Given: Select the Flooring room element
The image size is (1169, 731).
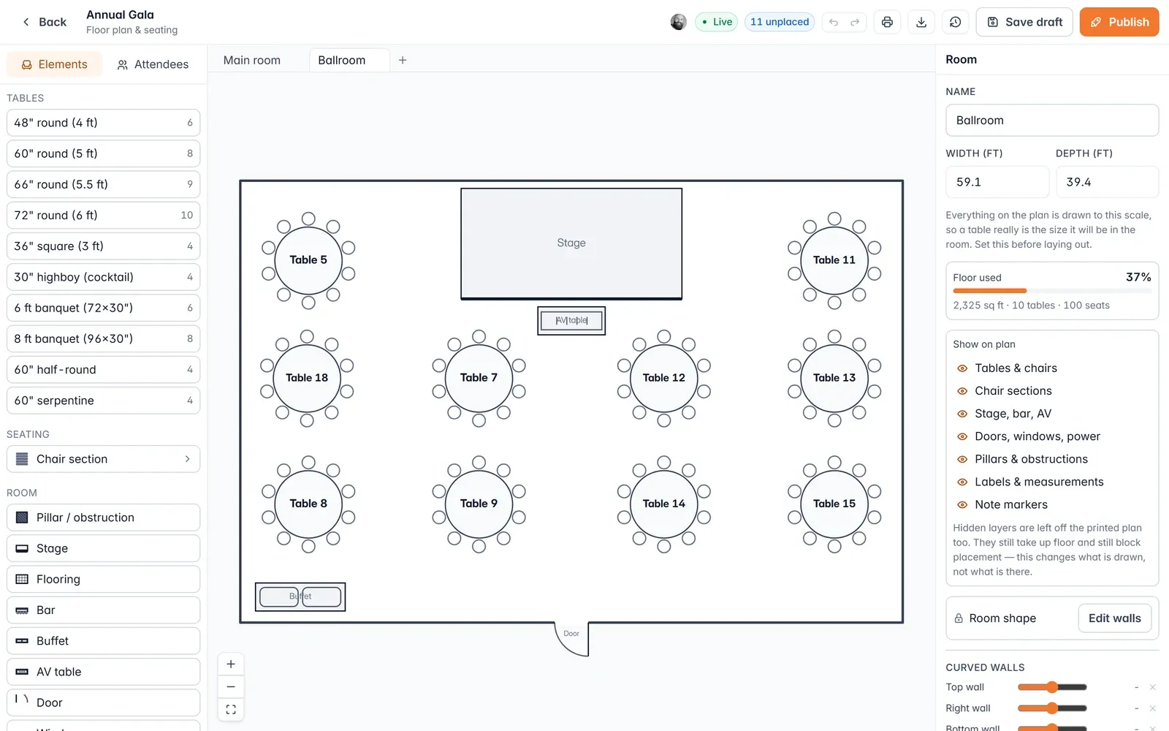Looking at the screenshot, I should click(x=103, y=579).
